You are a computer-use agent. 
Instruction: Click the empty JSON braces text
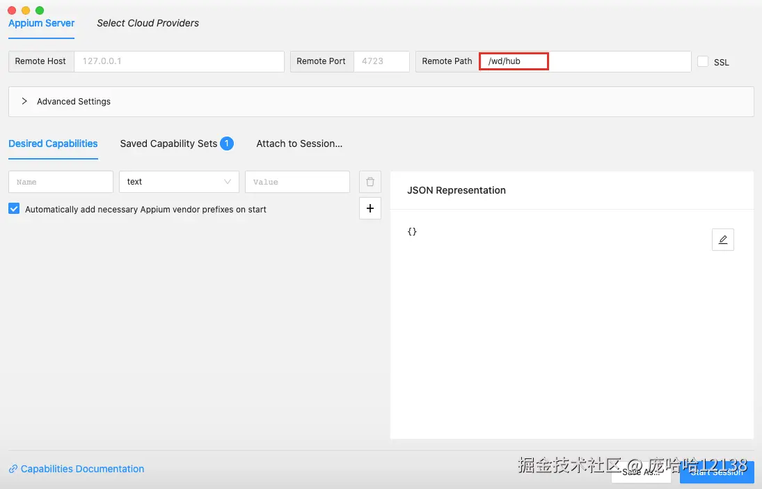point(412,231)
